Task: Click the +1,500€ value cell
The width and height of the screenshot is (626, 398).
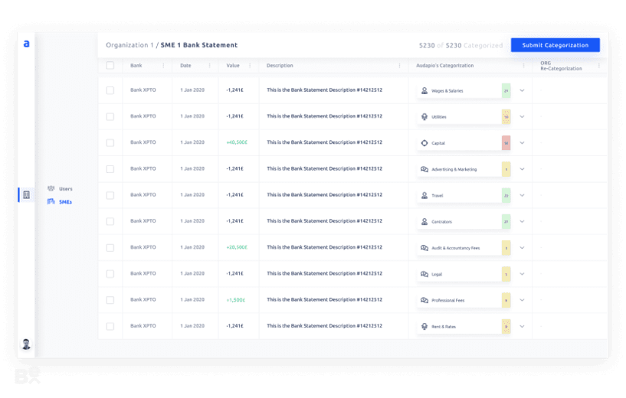Action: coord(235,300)
